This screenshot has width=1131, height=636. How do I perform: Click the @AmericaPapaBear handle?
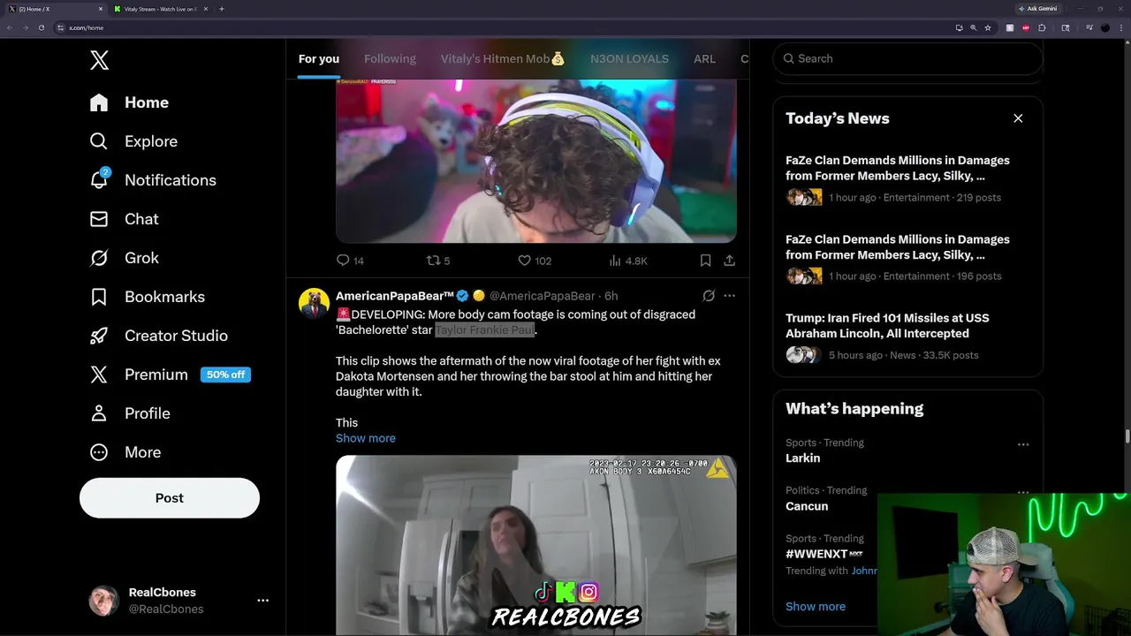[x=542, y=296]
